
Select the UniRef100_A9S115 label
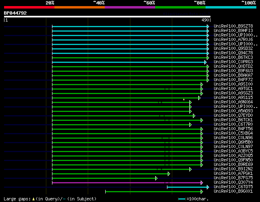pos(233,98)
